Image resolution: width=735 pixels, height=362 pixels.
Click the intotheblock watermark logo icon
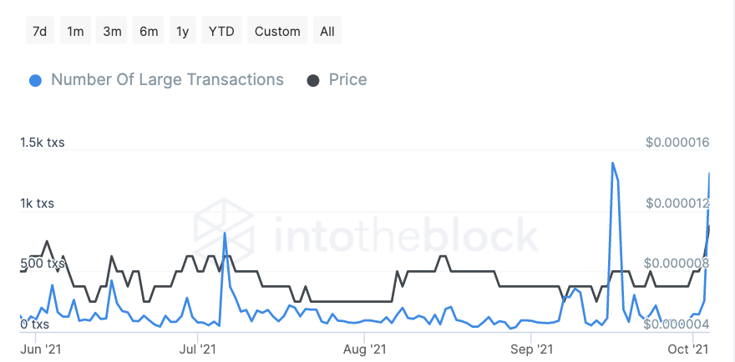pyautogui.click(x=224, y=228)
